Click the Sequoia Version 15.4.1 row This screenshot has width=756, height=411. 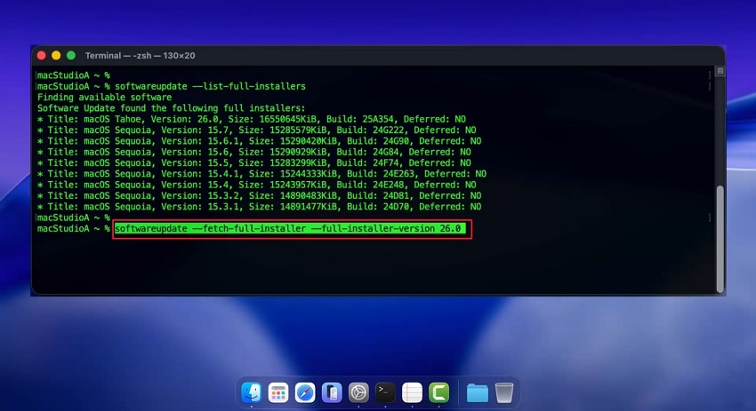pos(261,174)
